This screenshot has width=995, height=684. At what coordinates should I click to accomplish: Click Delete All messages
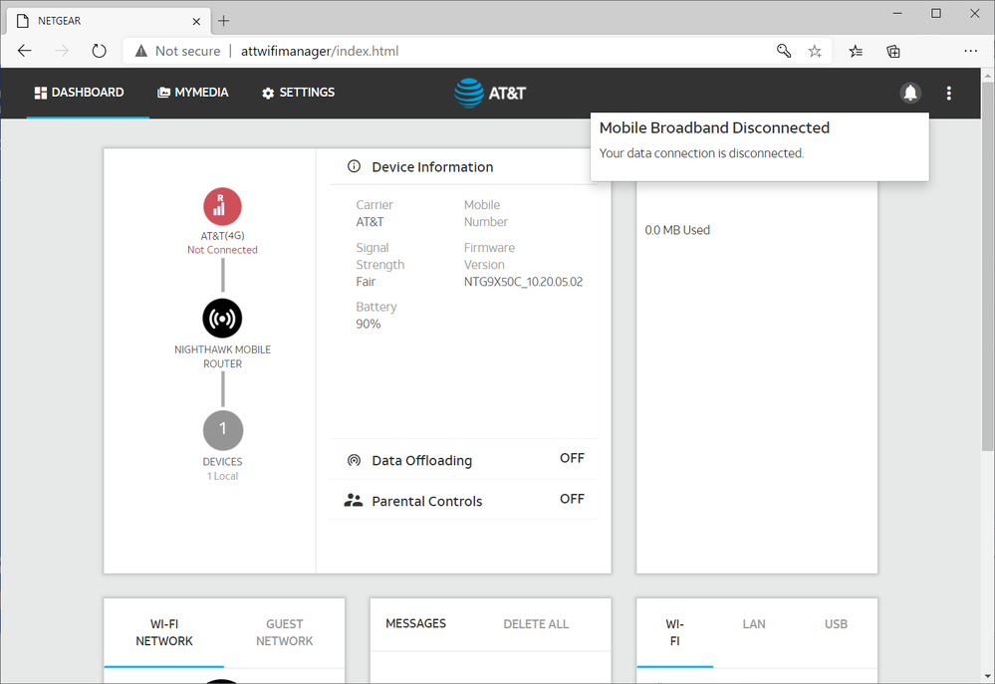click(x=536, y=624)
